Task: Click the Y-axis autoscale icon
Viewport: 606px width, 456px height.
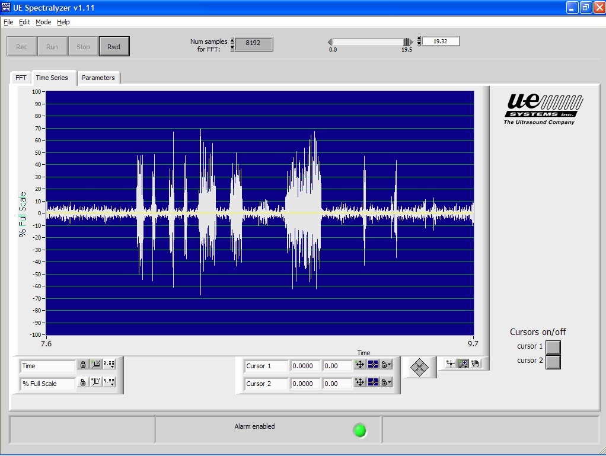Action: 96,382
